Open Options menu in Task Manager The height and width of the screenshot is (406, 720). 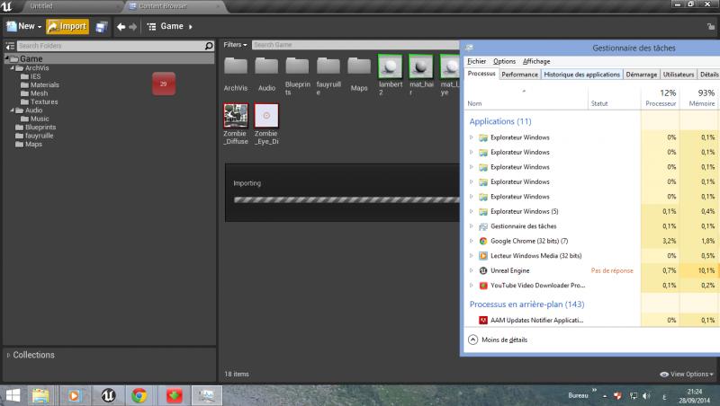coord(504,61)
